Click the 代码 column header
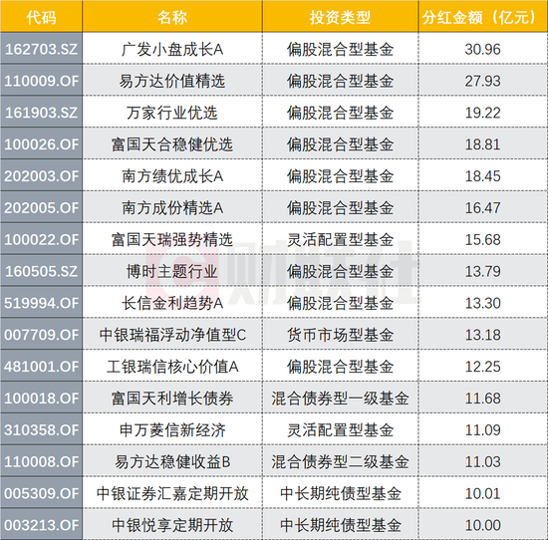548x540 pixels. tap(41, 16)
